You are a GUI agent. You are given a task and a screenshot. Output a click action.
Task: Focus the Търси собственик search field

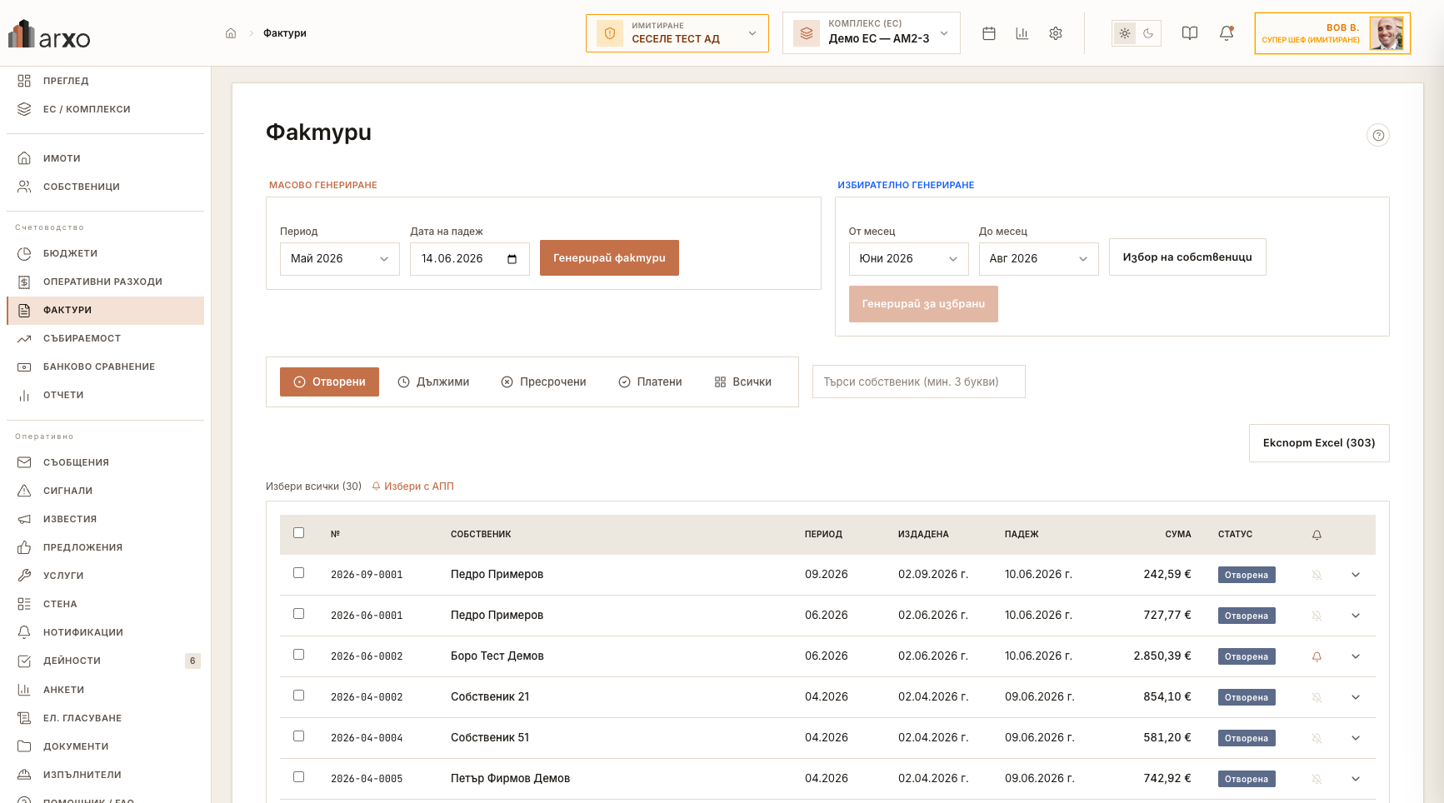point(919,382)
